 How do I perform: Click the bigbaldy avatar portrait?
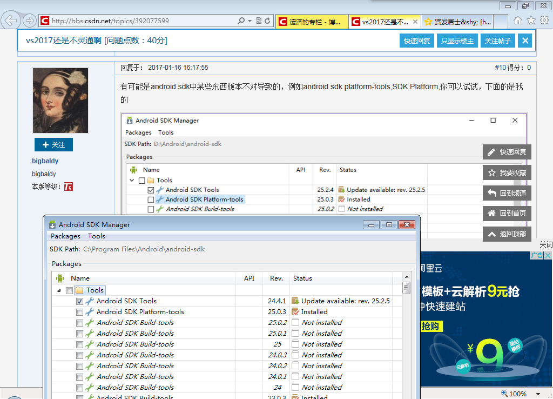[x=60, y=101]
